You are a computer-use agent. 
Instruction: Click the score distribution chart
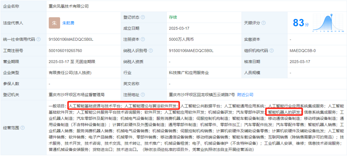pos(328,23)
